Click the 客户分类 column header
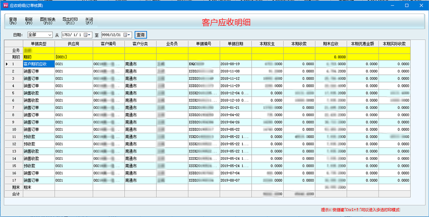 coord(140,44)
